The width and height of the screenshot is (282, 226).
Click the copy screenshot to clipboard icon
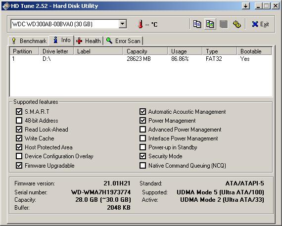click(210, 24)
